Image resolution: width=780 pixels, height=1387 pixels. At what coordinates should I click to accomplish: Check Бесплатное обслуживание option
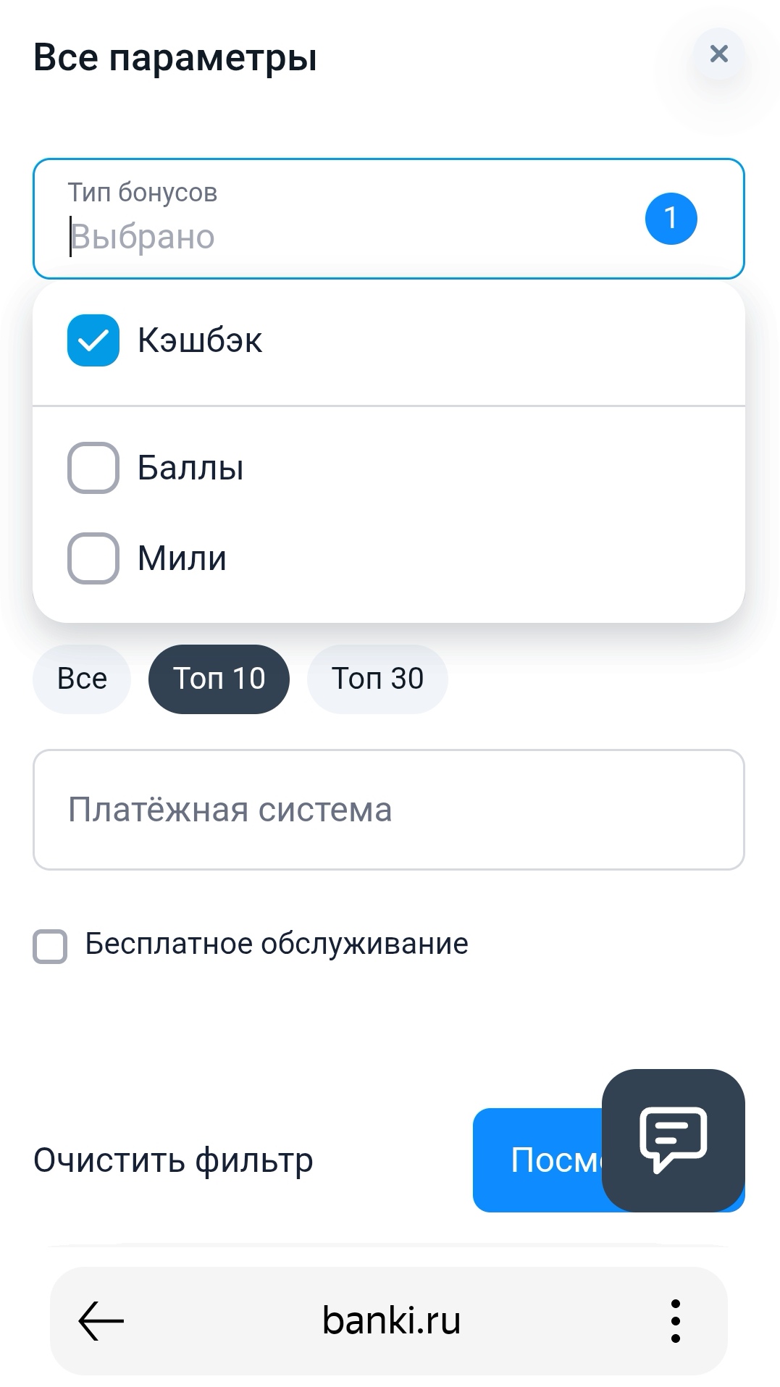[x=49, y=944]
